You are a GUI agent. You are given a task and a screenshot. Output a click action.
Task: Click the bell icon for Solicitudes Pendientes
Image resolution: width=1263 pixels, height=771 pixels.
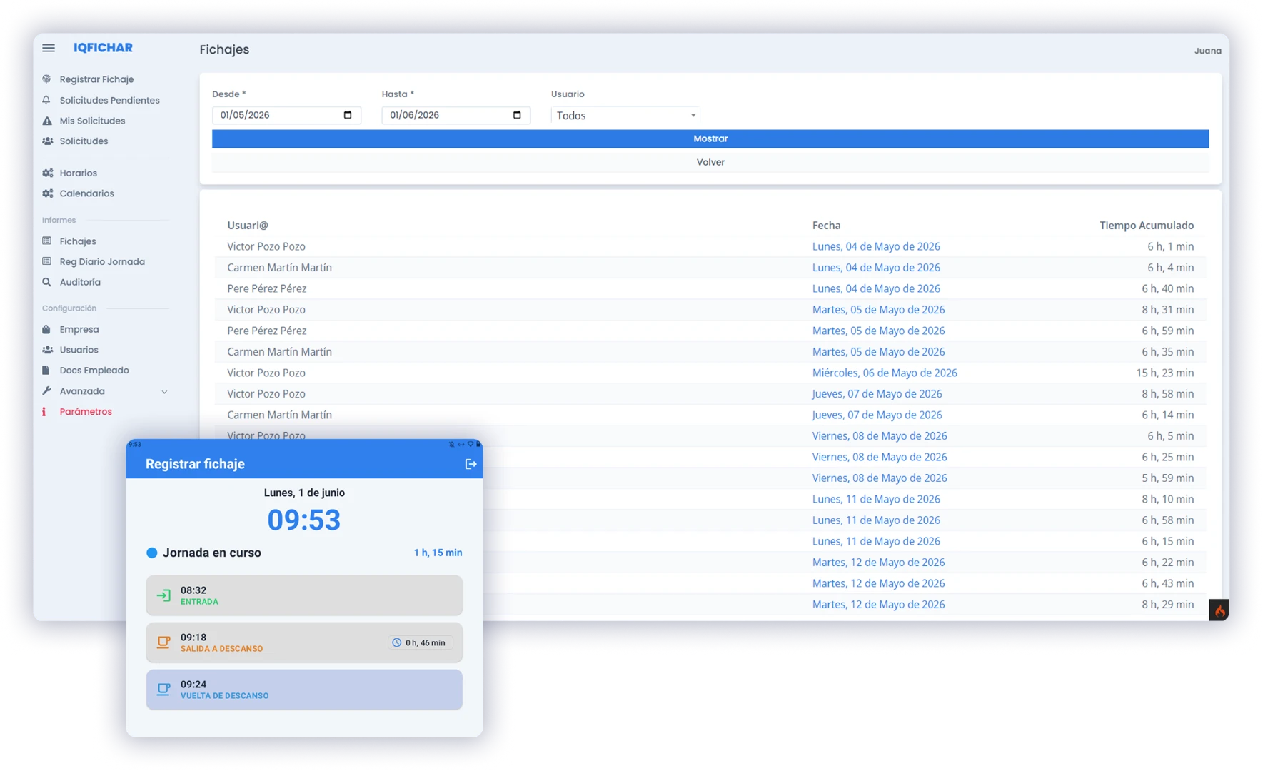click(47, 100)
